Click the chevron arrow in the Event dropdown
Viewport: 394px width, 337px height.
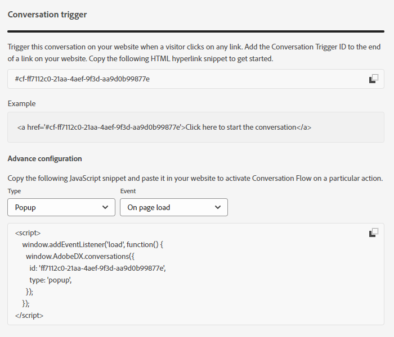[x=217, y=207]
